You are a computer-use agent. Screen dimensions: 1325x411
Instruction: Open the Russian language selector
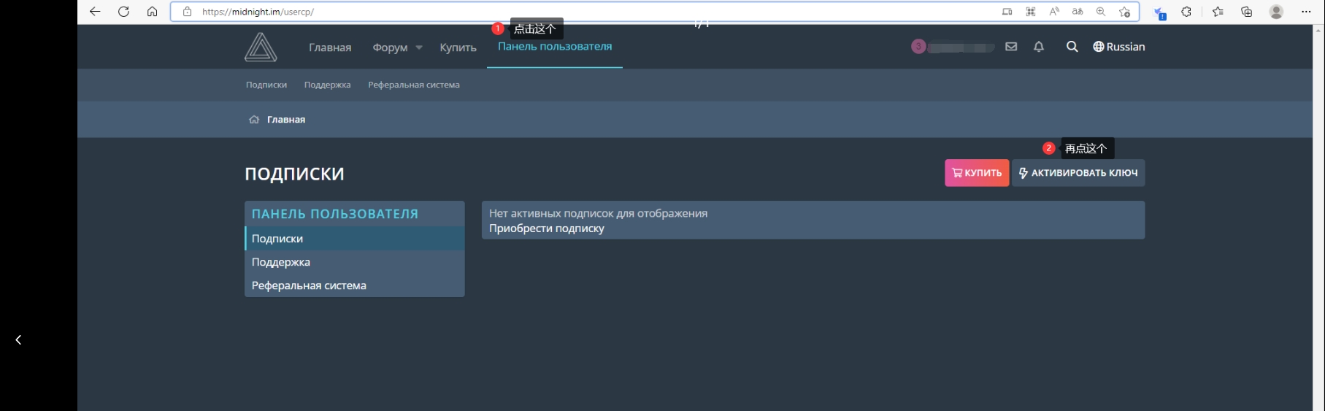pos(1118,47)
